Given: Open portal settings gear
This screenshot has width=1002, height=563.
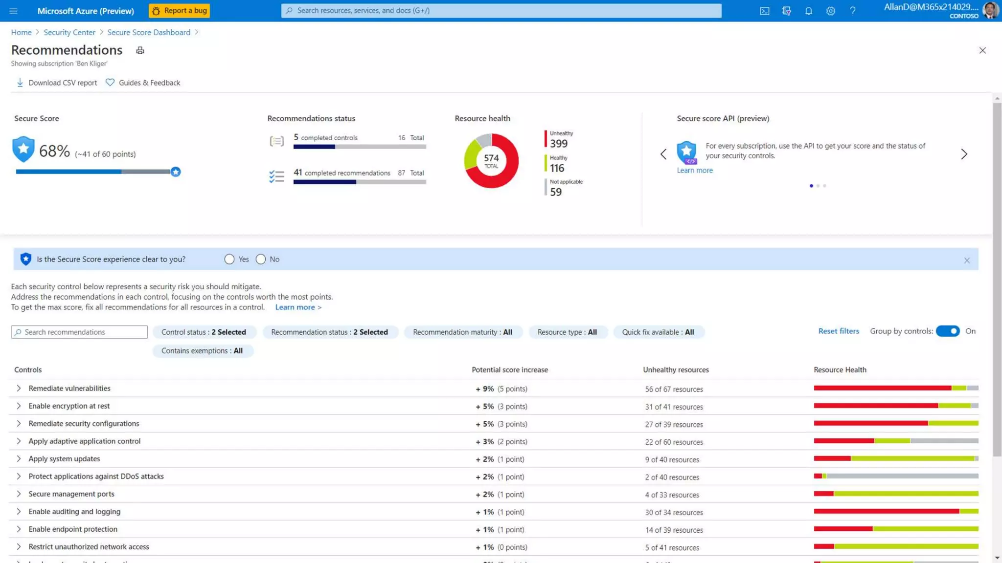Looking at the screenshot, I should [830, 11].
